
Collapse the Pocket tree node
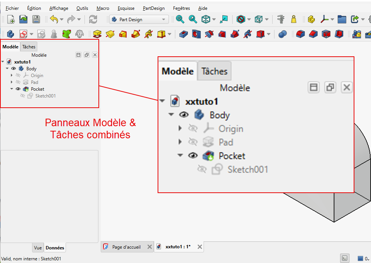11,89
